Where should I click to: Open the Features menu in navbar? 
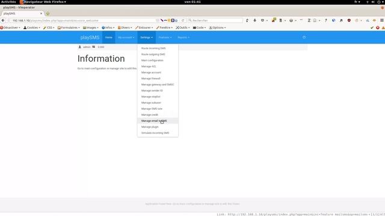point(165,37)
